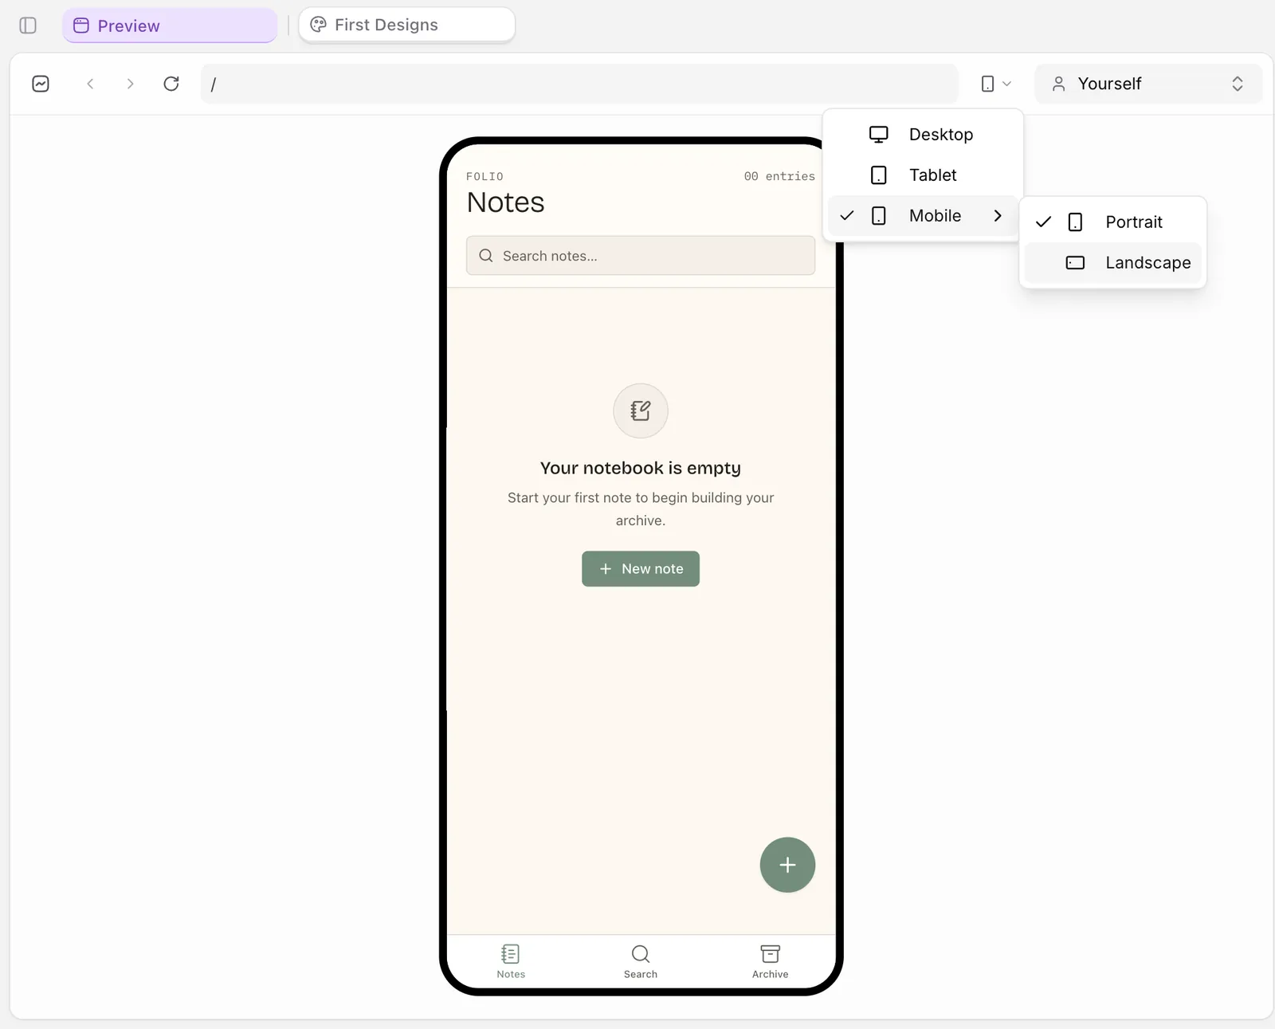Toggle the sidebar panel icon
Screen dimensions: 1275x1029
point(28,26)
